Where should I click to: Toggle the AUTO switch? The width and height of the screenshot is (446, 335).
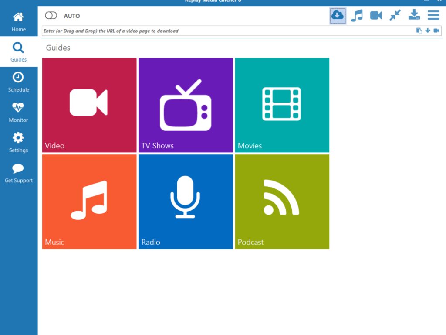click(51, 16)
